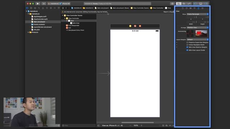
Task: Open the Source Control navigator
Action: [x=31, y=8]
